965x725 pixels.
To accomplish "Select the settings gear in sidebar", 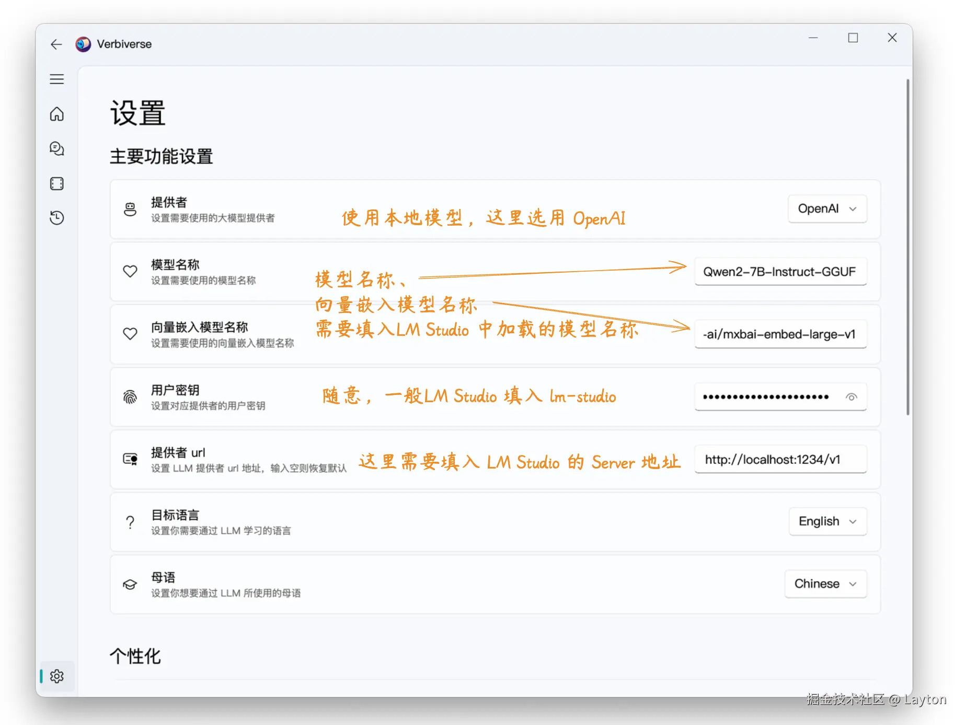I will [57, 676].
